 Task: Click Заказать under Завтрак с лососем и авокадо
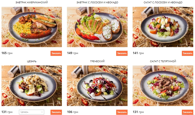pyautogui.click(x=122, y=53)
